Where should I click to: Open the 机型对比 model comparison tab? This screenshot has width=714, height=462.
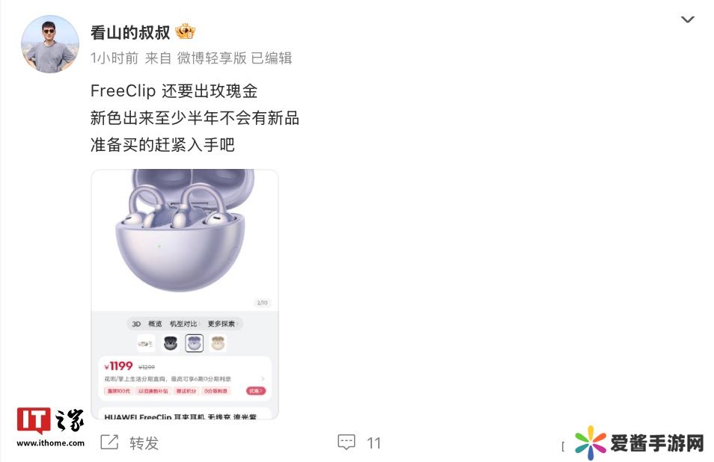point(183,324)
